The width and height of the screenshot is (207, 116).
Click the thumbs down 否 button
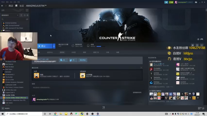coord(73,60)
